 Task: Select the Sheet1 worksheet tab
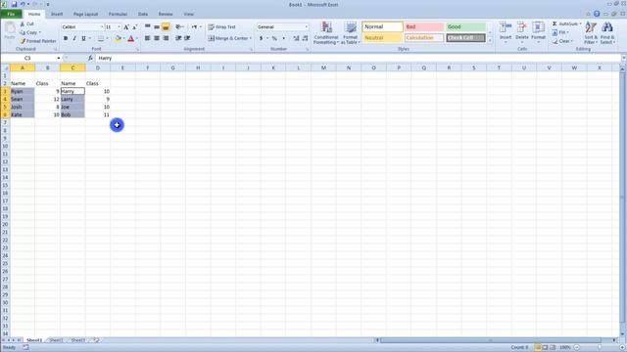click(x=34, y=340)
